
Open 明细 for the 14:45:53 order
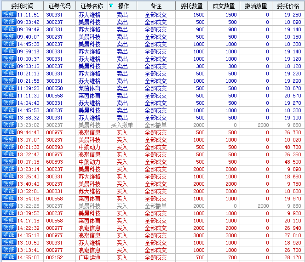tap(9, 110)
